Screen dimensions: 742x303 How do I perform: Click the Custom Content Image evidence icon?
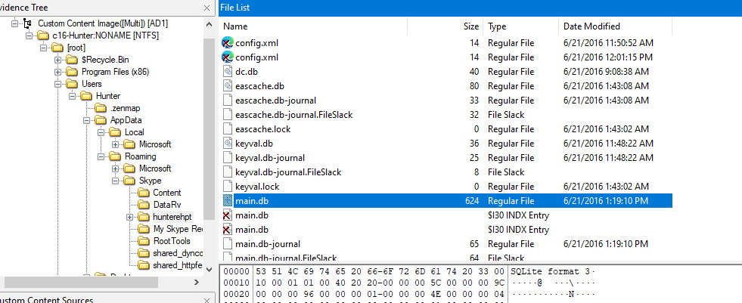tap(29, 23)
